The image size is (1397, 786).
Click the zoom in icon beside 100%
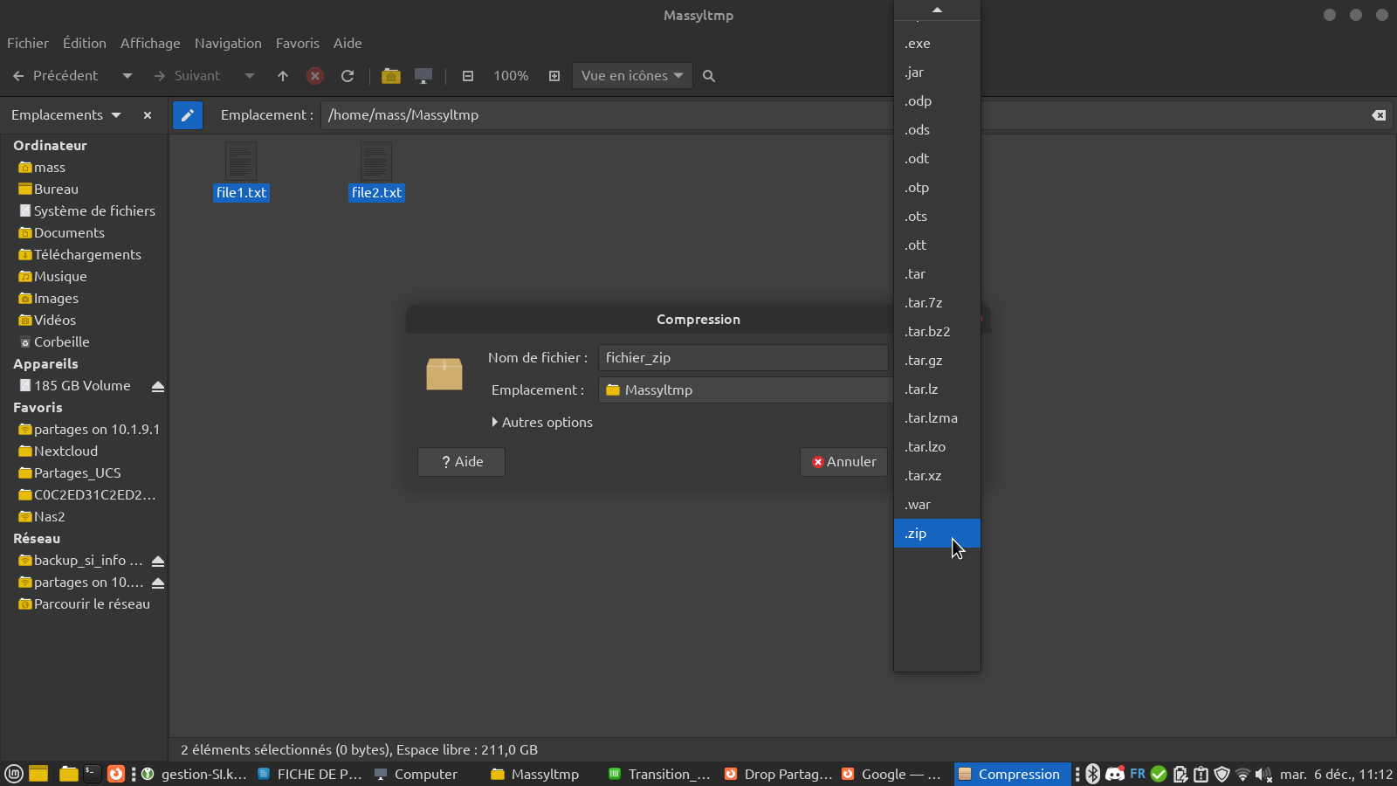coord(554,76)
